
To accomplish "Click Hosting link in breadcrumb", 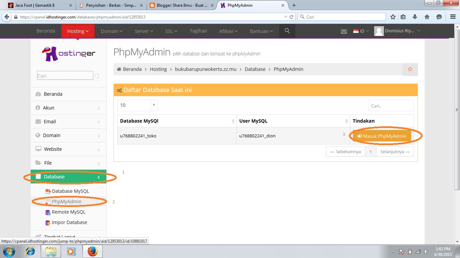I will 158,69.
